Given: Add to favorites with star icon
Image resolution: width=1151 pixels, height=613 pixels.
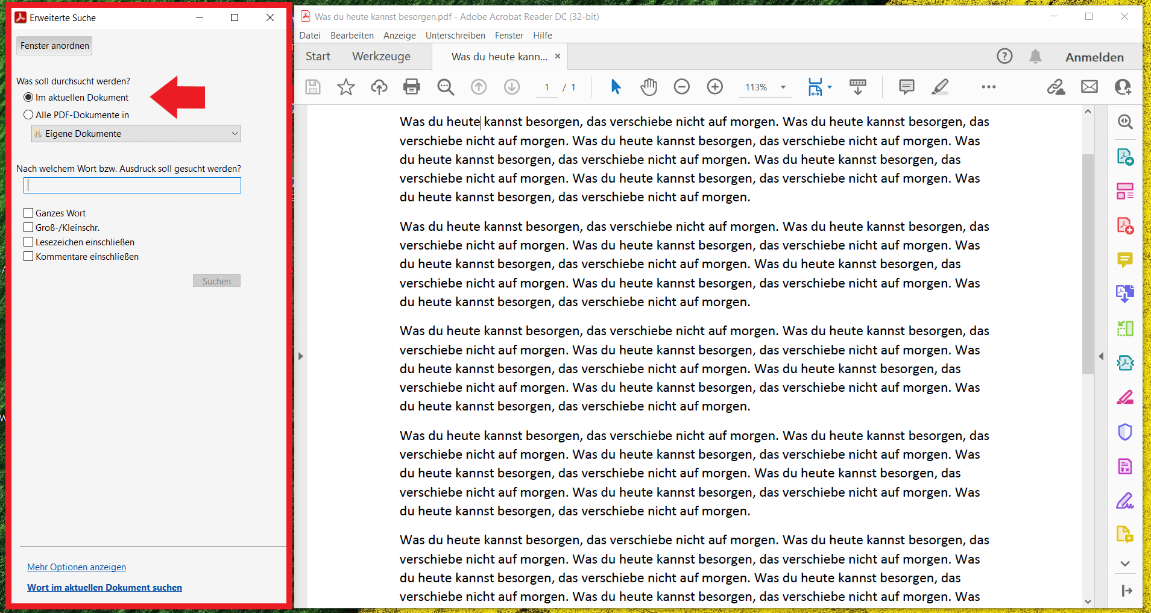Looking at the screenshot, I should tap(345, 87).
